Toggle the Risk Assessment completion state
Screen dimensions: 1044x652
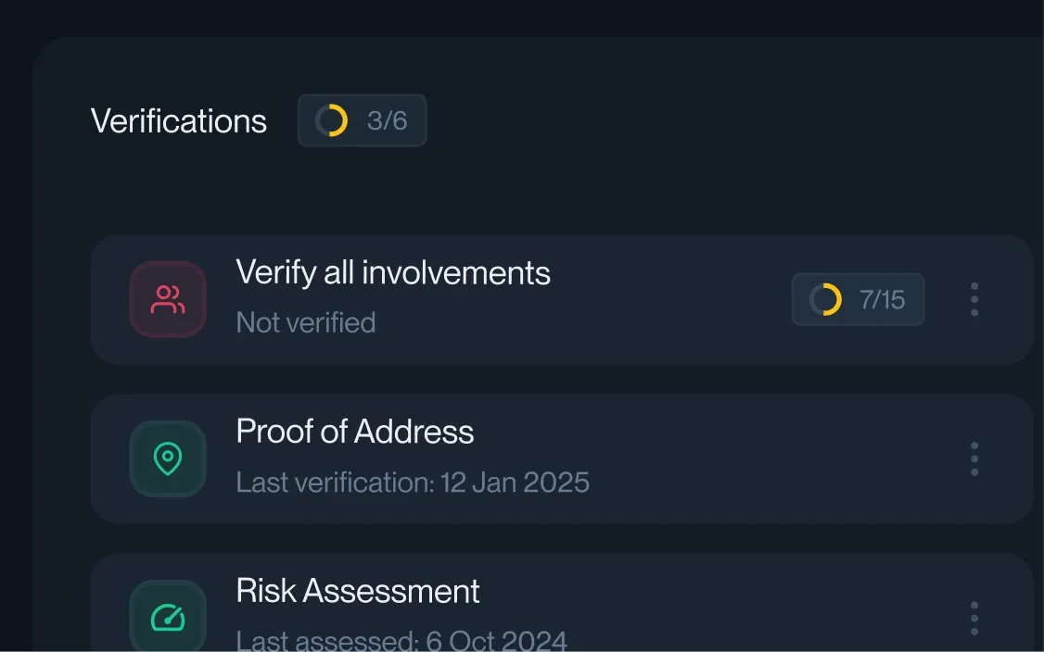tap(974, 617)
